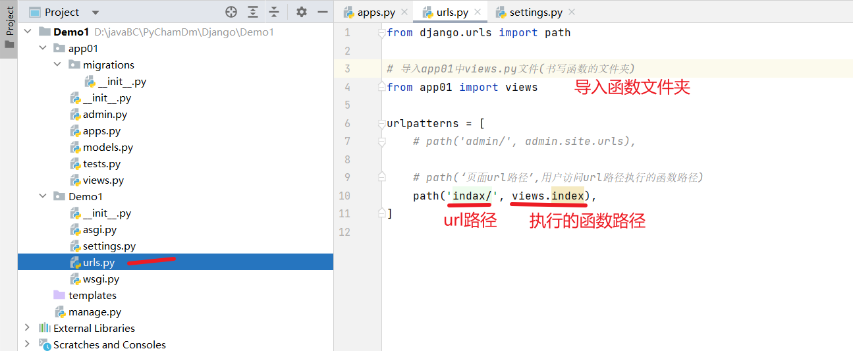Open __init__.py in inner Demo1 package
853x351 pixels.
pos(107,213)
